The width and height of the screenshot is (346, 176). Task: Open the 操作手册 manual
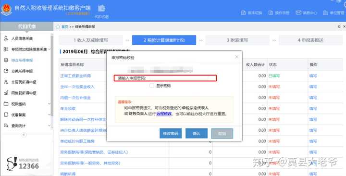pyautogui.click(x=279, y=13)
